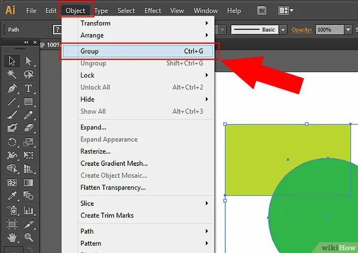The image size is (358, 253).
Task: Select the Perspective Grid tool
Action: tap(29, 169)
